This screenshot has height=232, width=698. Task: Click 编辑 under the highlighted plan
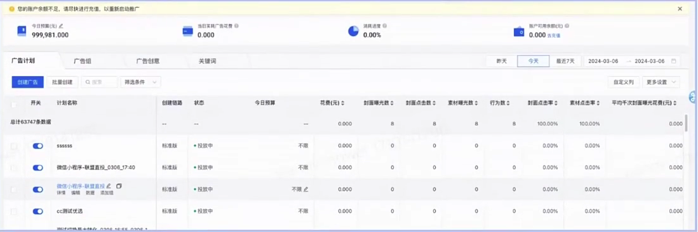click(76, 193)
